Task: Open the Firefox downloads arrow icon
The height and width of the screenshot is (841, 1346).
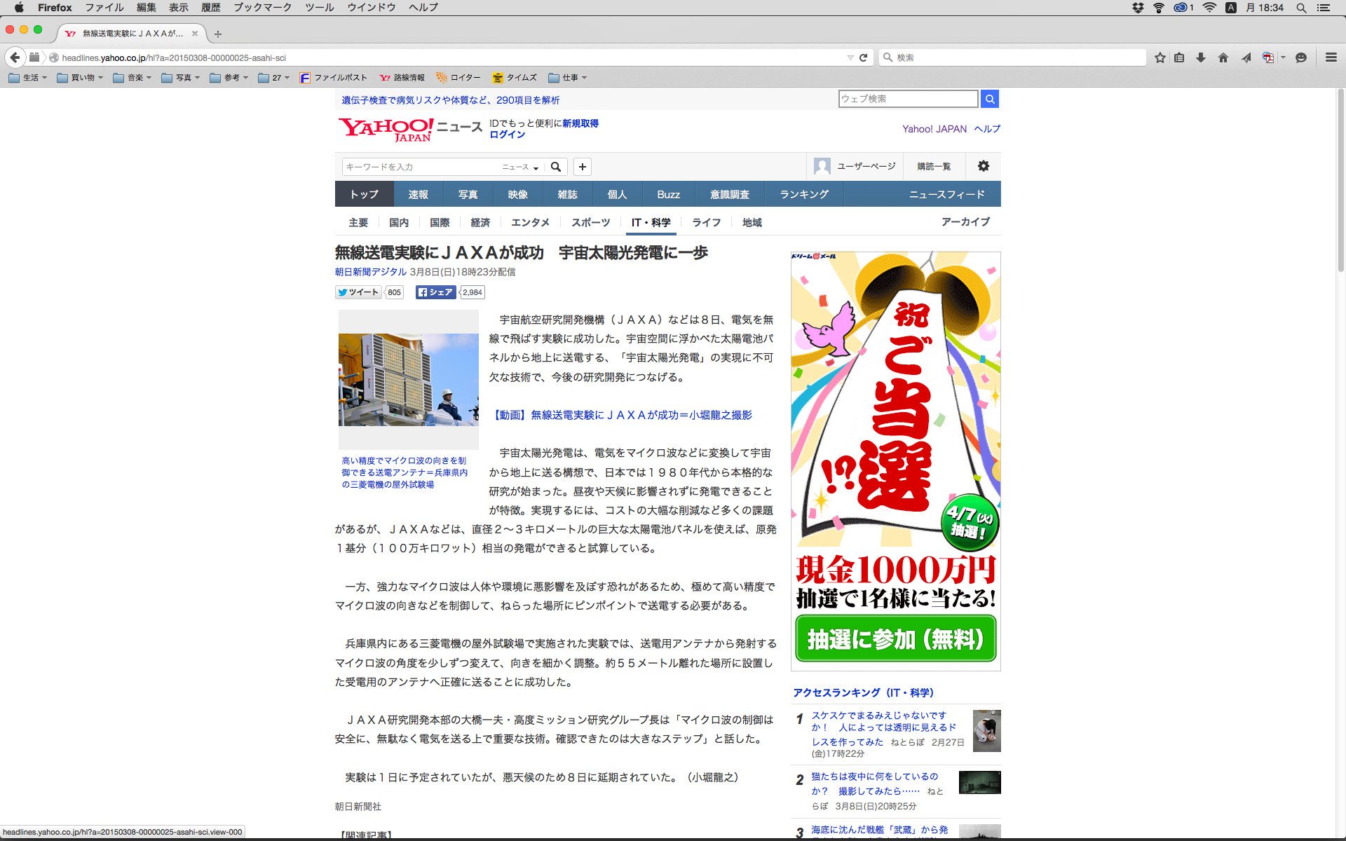Action: pos(1201,57)
